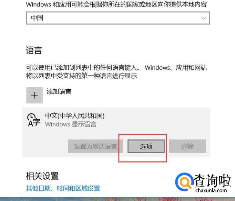Click the local content description text
Viewport: 235px width, 201px height.
(x=116, y=4)
